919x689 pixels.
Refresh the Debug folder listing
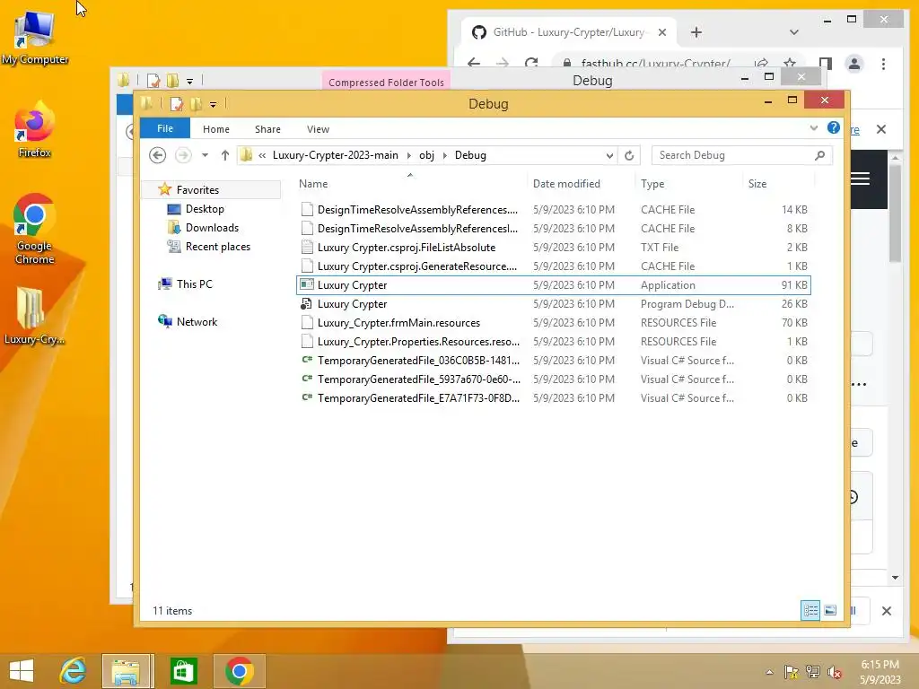point(629,155)
